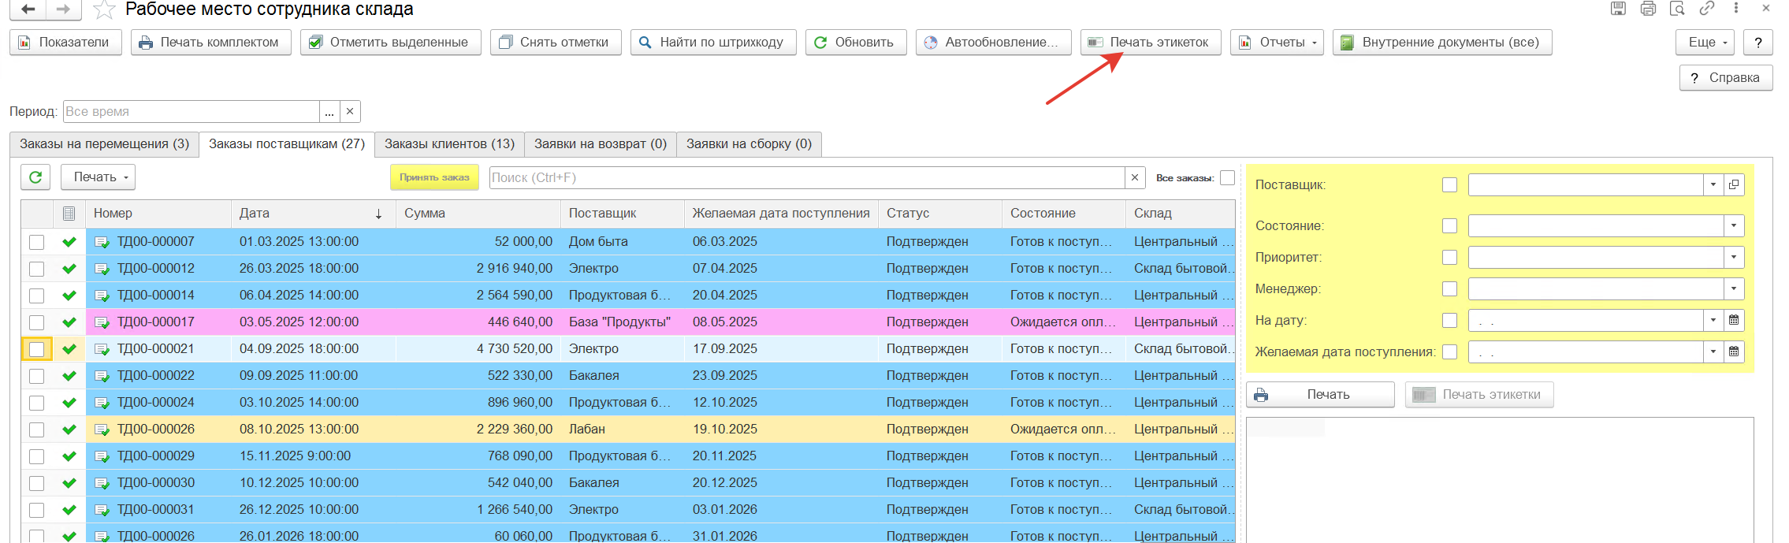Clear the Период field with X
Image resolution: width=1789 pixels, height=543 pixels.
pyautogui.click(x=350, y=111)
